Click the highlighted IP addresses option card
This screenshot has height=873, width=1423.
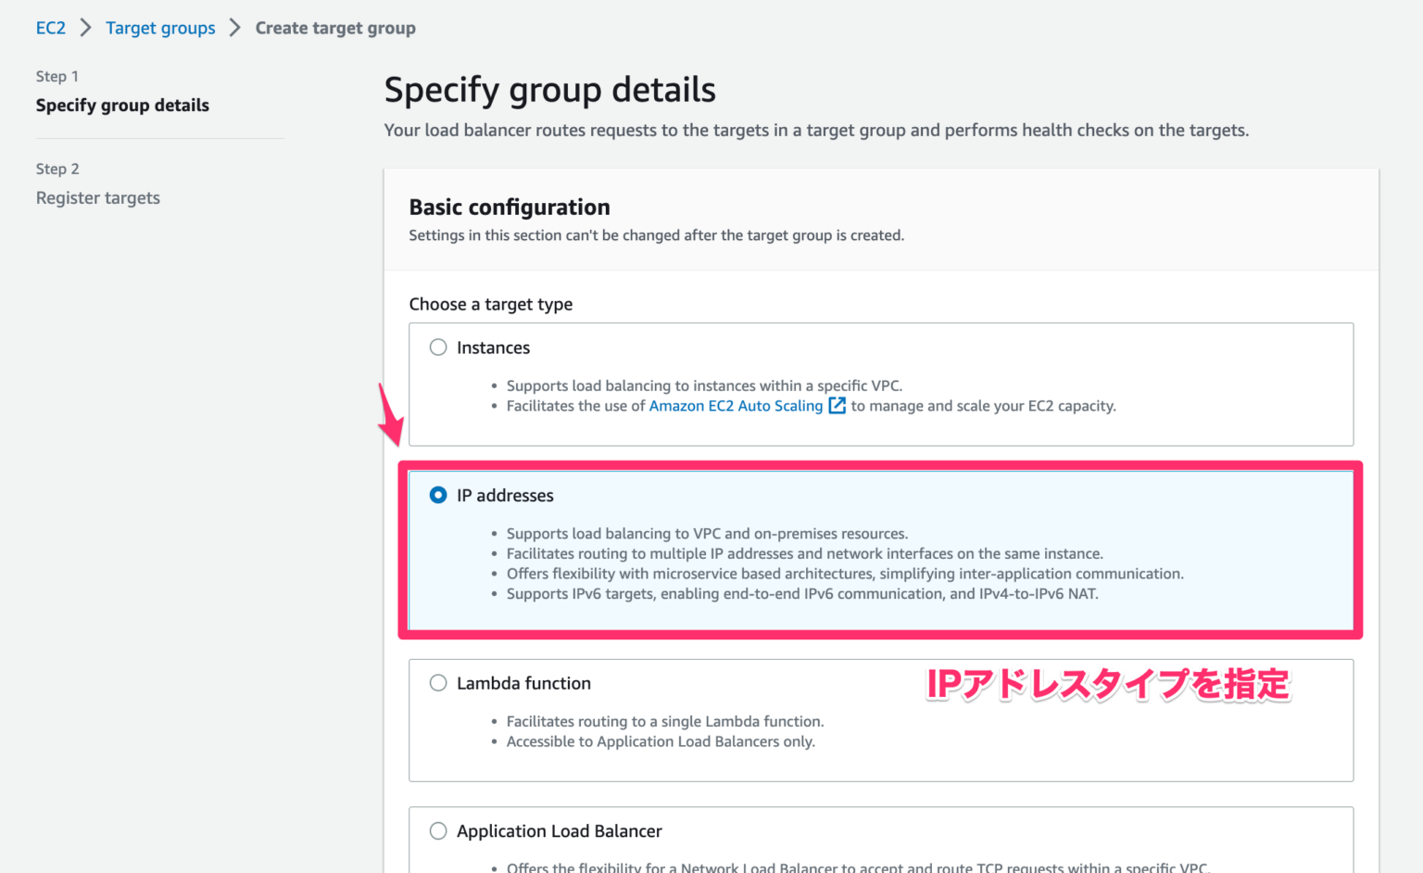click(880, 550)
